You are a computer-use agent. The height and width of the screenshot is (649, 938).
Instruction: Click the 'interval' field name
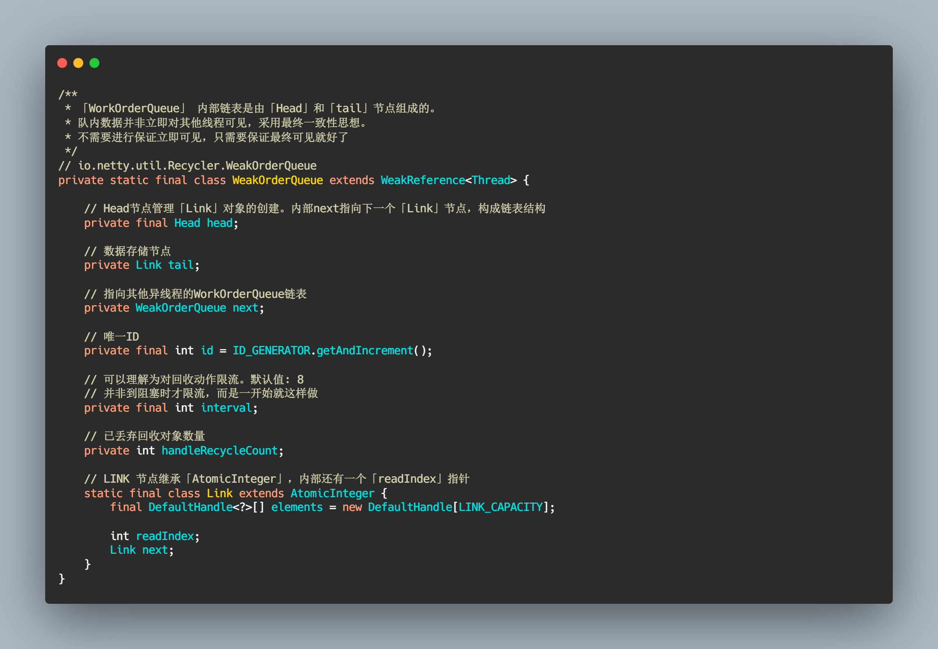(x=226, y=408)
